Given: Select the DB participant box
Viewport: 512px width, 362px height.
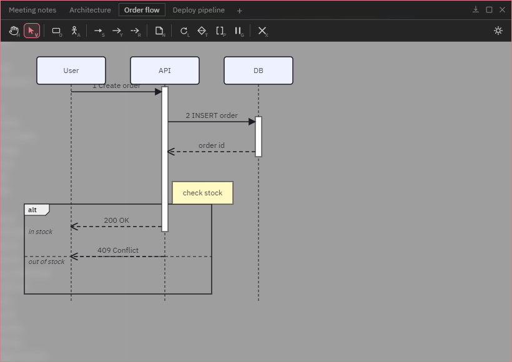Looking at the screenshot, I should coord(258,71).
